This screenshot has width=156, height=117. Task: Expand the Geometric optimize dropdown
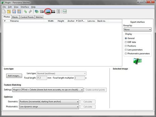pyautogui.click(x=49, y=102)
